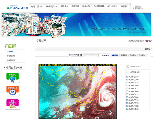This screenshot has width=165, height=122.
Task: Click 관측사진 in the breadcrumb
Action: [139, 41]
